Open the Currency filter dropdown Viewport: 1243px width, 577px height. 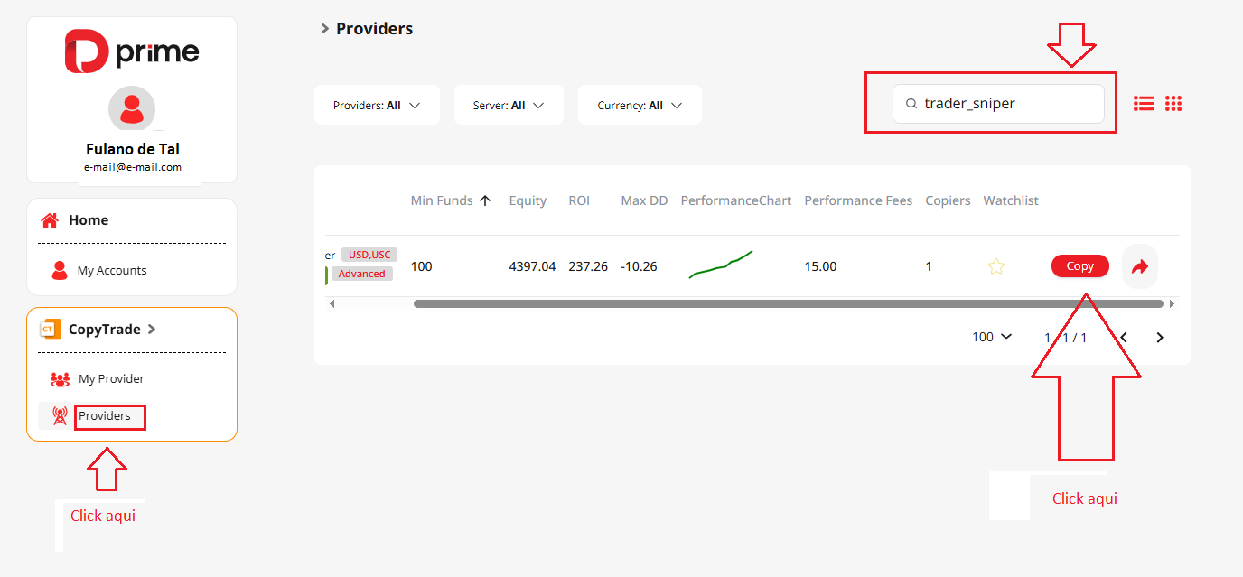(x=639, y=106)
